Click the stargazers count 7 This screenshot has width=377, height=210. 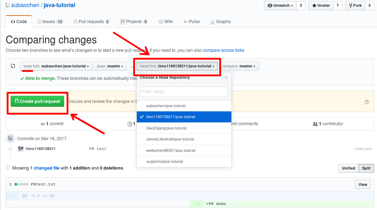pyautogui.click(x=338, y=6)
